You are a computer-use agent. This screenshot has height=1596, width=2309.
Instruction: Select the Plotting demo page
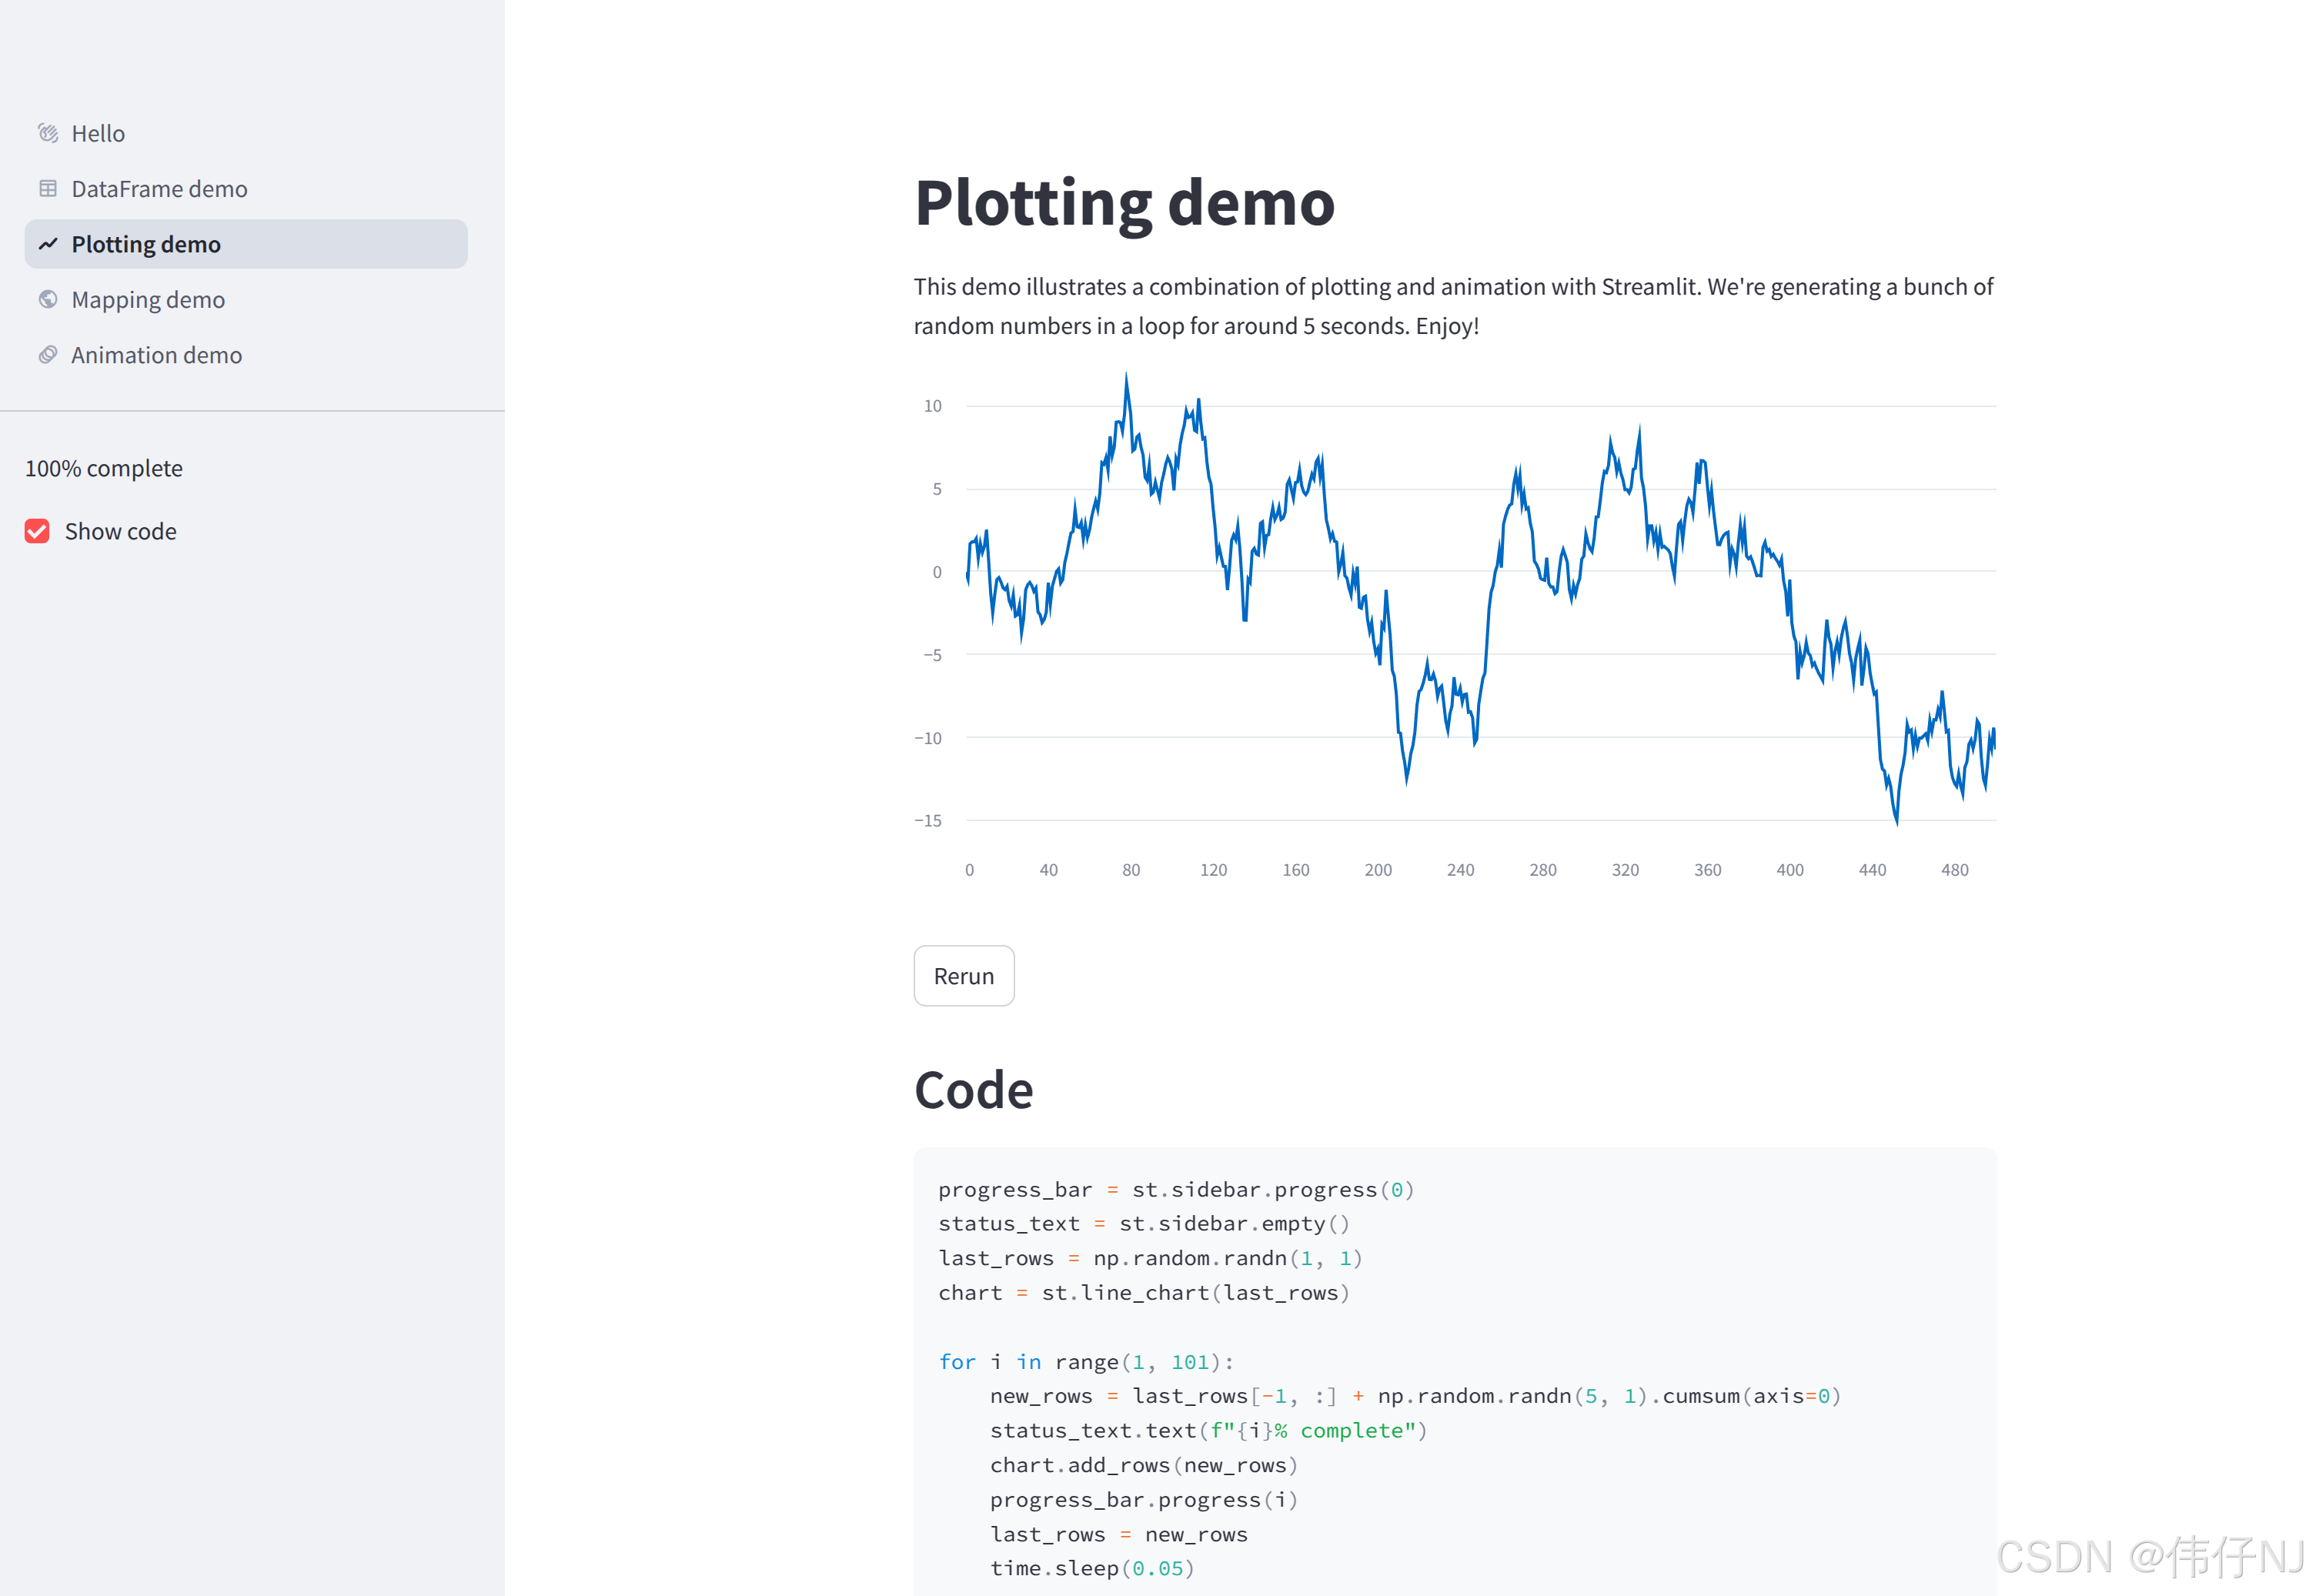point(146,244)
